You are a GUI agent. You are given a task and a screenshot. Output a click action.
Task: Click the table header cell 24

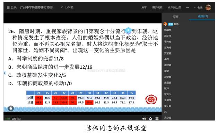(39, 93)
